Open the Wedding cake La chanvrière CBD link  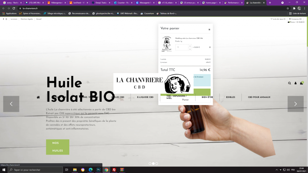(x=189, y=38)
